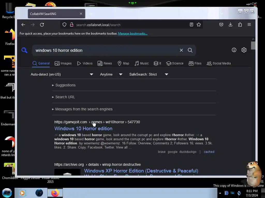
Task: Show hidden system tray icons
Action: tap(220, 193)
